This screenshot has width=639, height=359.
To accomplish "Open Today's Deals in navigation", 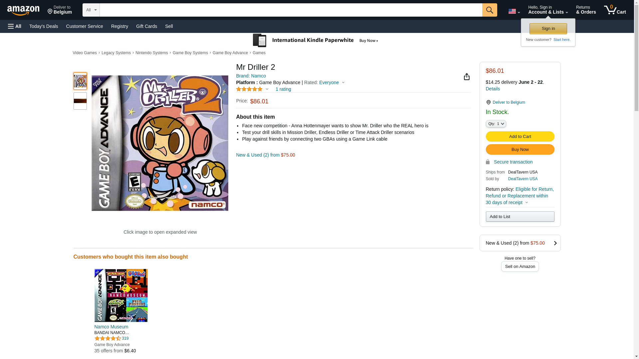I will point(44,26).
